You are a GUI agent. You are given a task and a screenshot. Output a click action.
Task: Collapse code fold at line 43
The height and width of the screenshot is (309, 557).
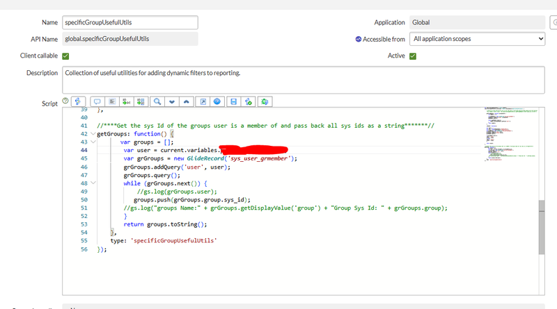pyautogui.click(x=93, y=142)
